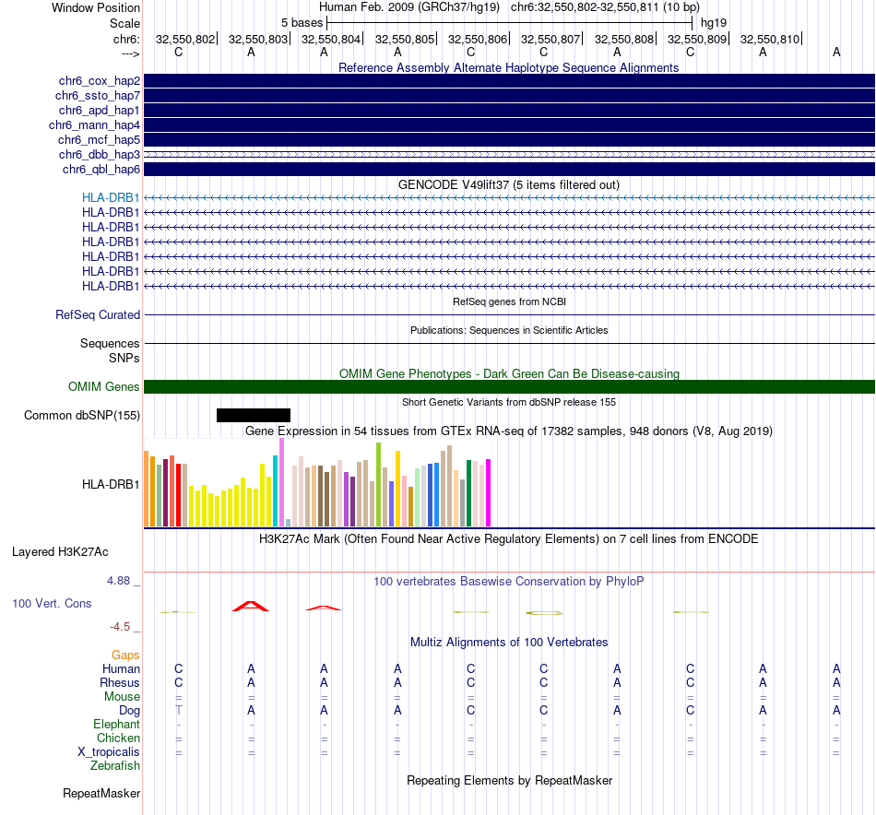This screenshot has height=815, width=876.
Task: Open the RefSeq genes from NCBI title
Action: coord(509,301)
